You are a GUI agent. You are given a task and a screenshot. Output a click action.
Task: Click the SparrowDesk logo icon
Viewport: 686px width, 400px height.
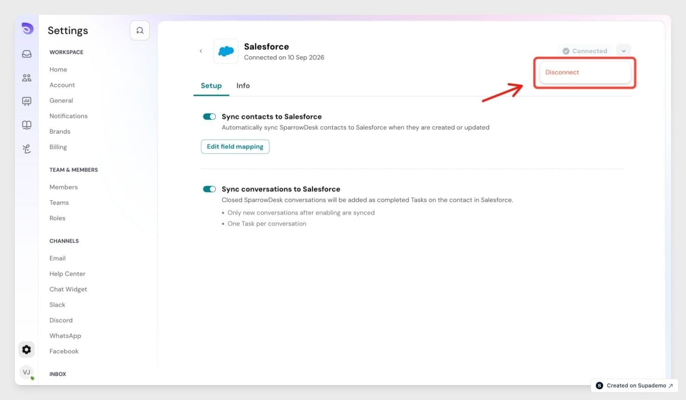pos(27,29)
